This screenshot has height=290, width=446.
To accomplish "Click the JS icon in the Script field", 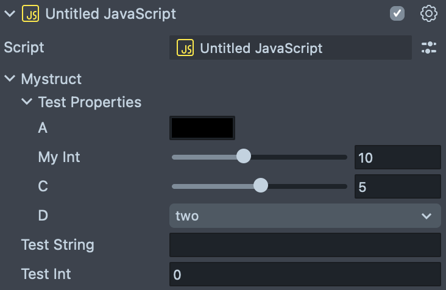I will click(185, 48).
